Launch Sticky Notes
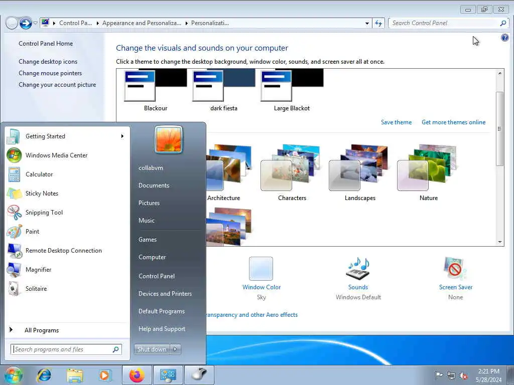The image size is (514, 385). [x=67, y=193]
